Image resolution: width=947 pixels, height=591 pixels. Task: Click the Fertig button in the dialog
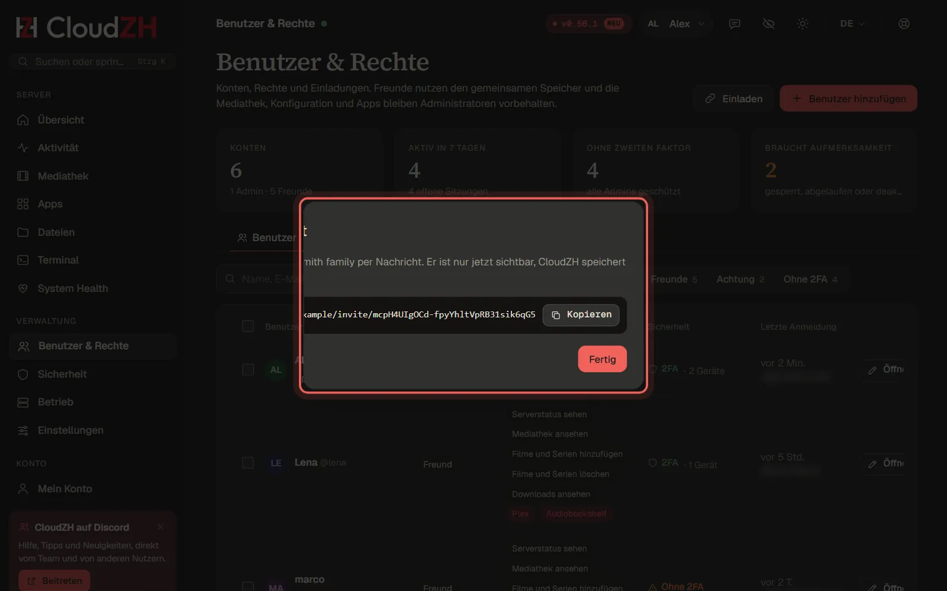pyautogui.click(x=602, y=359)
